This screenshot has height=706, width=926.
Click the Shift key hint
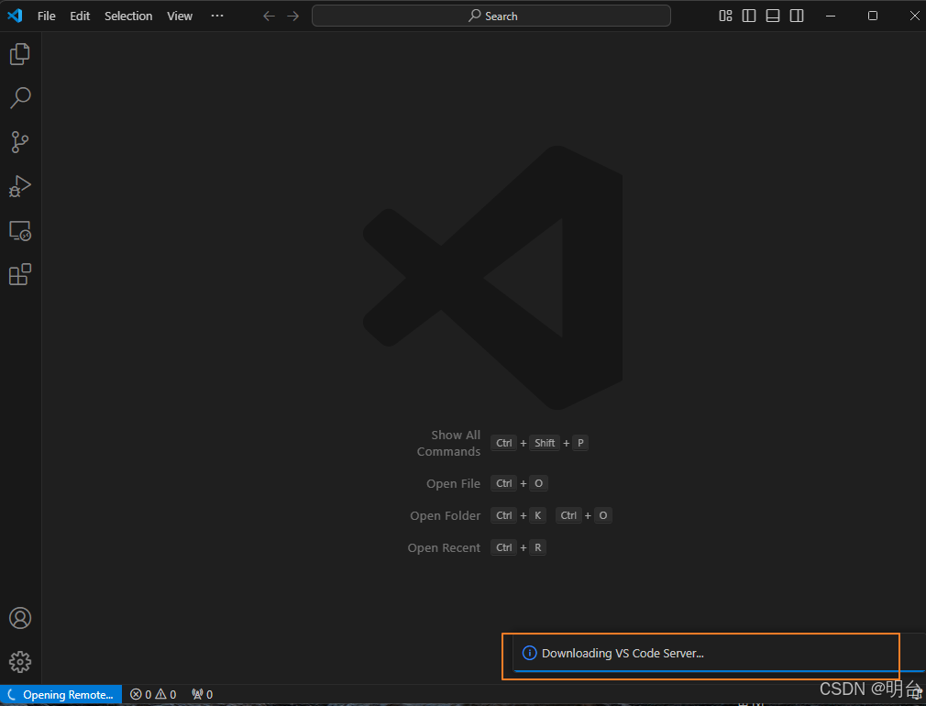pos(545,443)
